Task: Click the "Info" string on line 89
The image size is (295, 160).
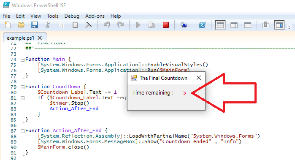Action: coord(230,141)
